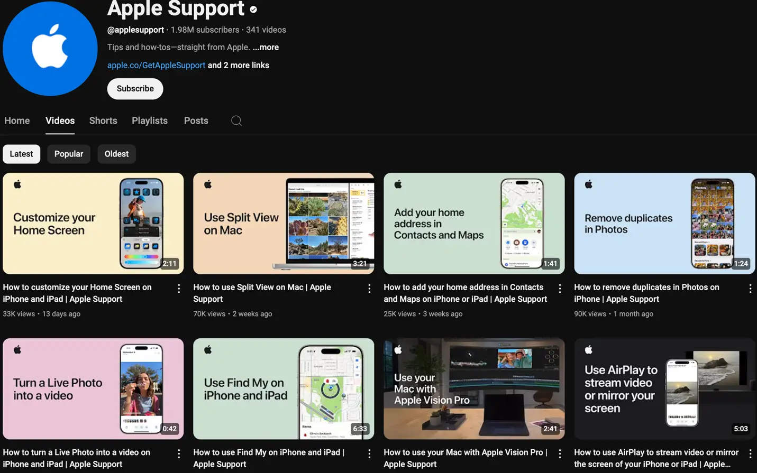Click the 5:03 duration badge on AirPlay thumbnail
The image size is (757, 473).
point(741,429)
